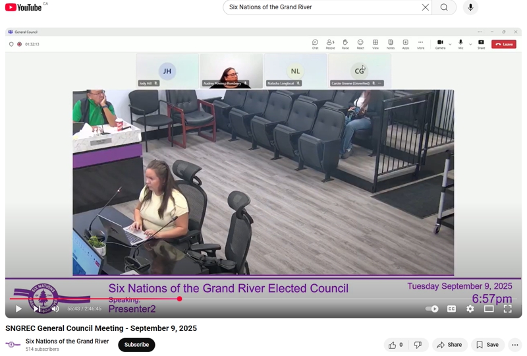Viewport: 527px width, 356px height.
Task: Click the Teams shield security icon
Action: coord(11,44)
